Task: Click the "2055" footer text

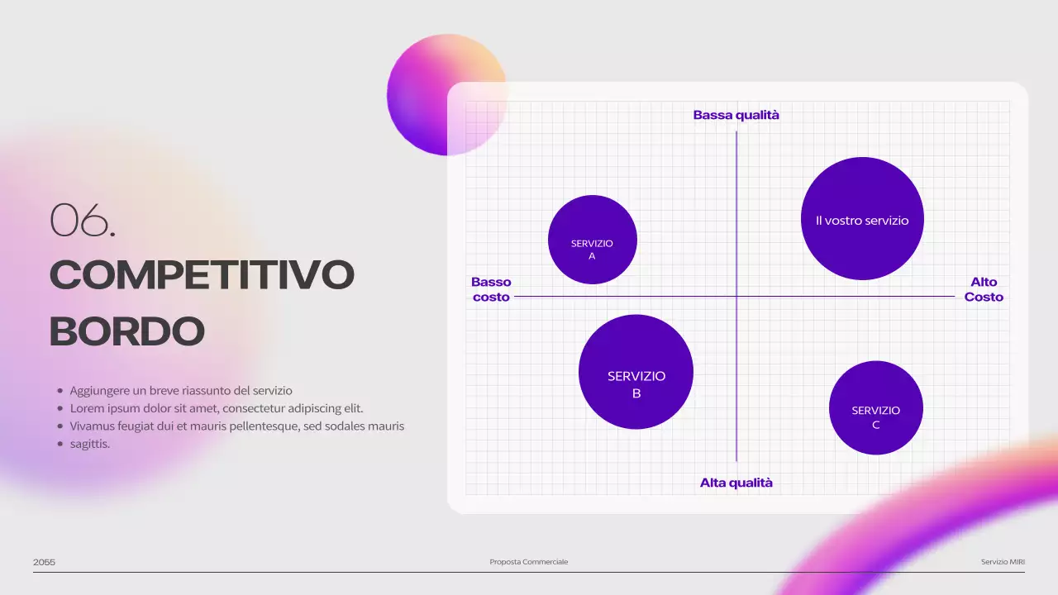Action: click(x=44, y=562)
